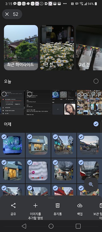Close selection mode with the X icon
102x232 pixels.
(7, 14)
